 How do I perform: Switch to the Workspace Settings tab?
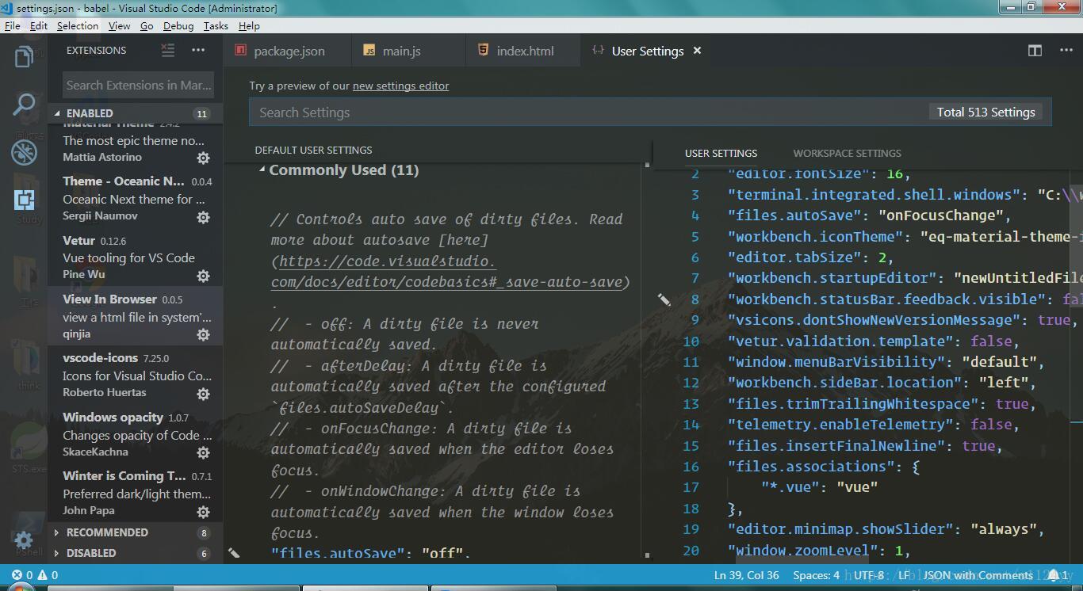[x=847, y=153]
